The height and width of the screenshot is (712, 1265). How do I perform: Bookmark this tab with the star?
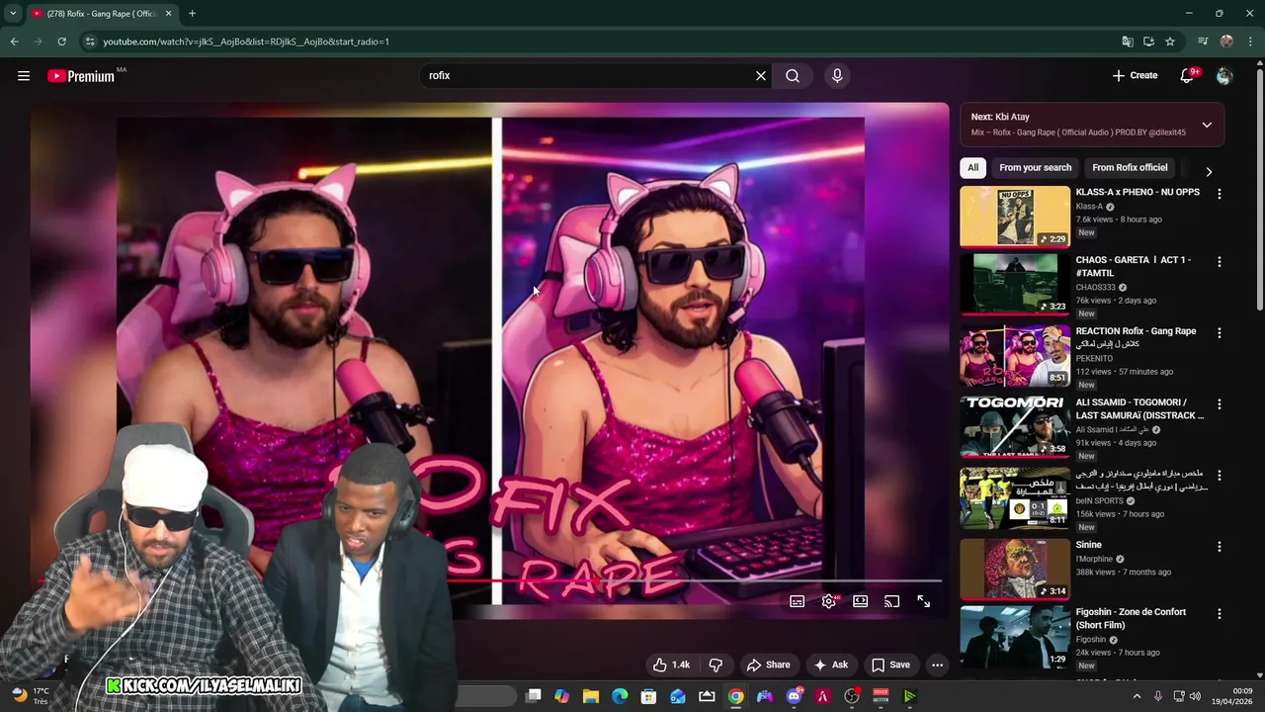(x=1170, y=42)
